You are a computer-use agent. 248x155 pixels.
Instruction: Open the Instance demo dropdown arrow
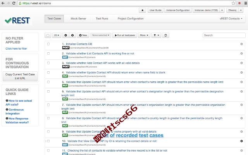(x=222, y=10)
